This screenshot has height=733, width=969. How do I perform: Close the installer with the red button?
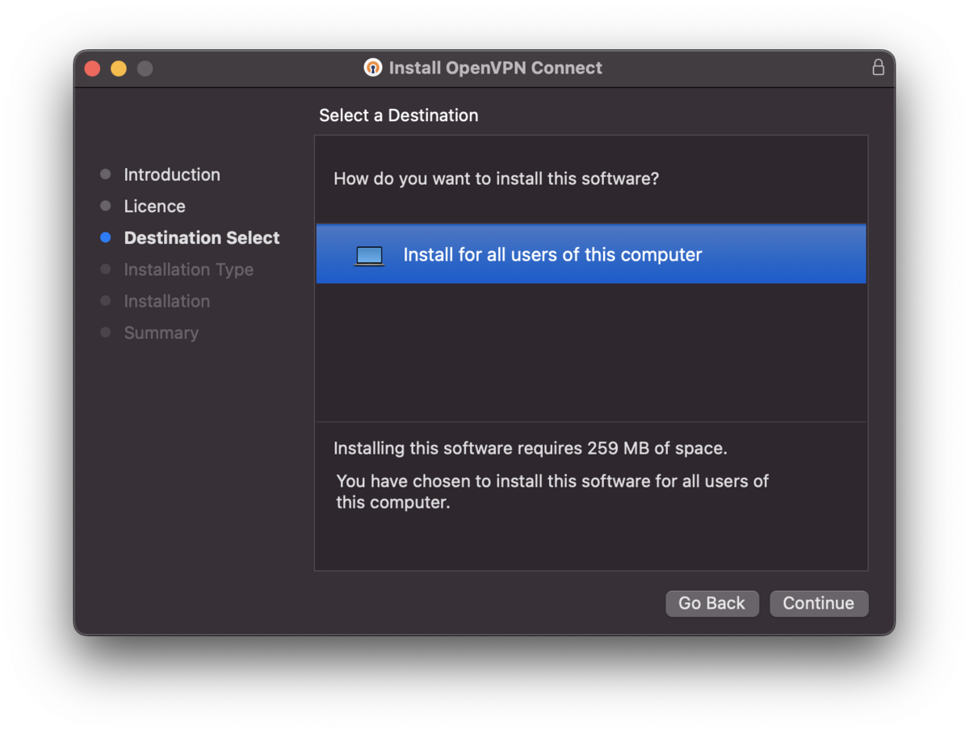[92, 69]
